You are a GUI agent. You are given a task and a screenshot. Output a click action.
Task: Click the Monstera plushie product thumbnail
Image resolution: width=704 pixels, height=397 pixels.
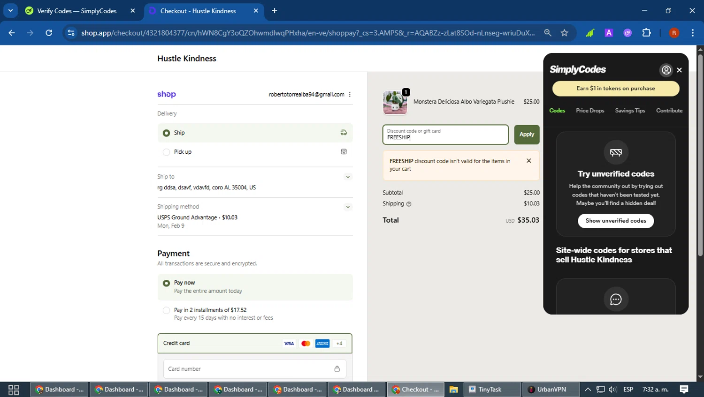(x=395, y=102)
